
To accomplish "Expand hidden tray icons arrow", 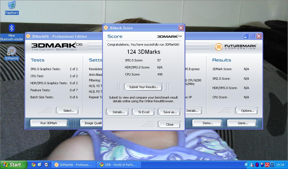I will (247, 165).
